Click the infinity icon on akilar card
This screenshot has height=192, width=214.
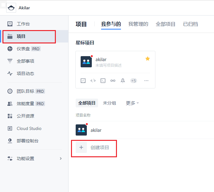click(113, 81)
